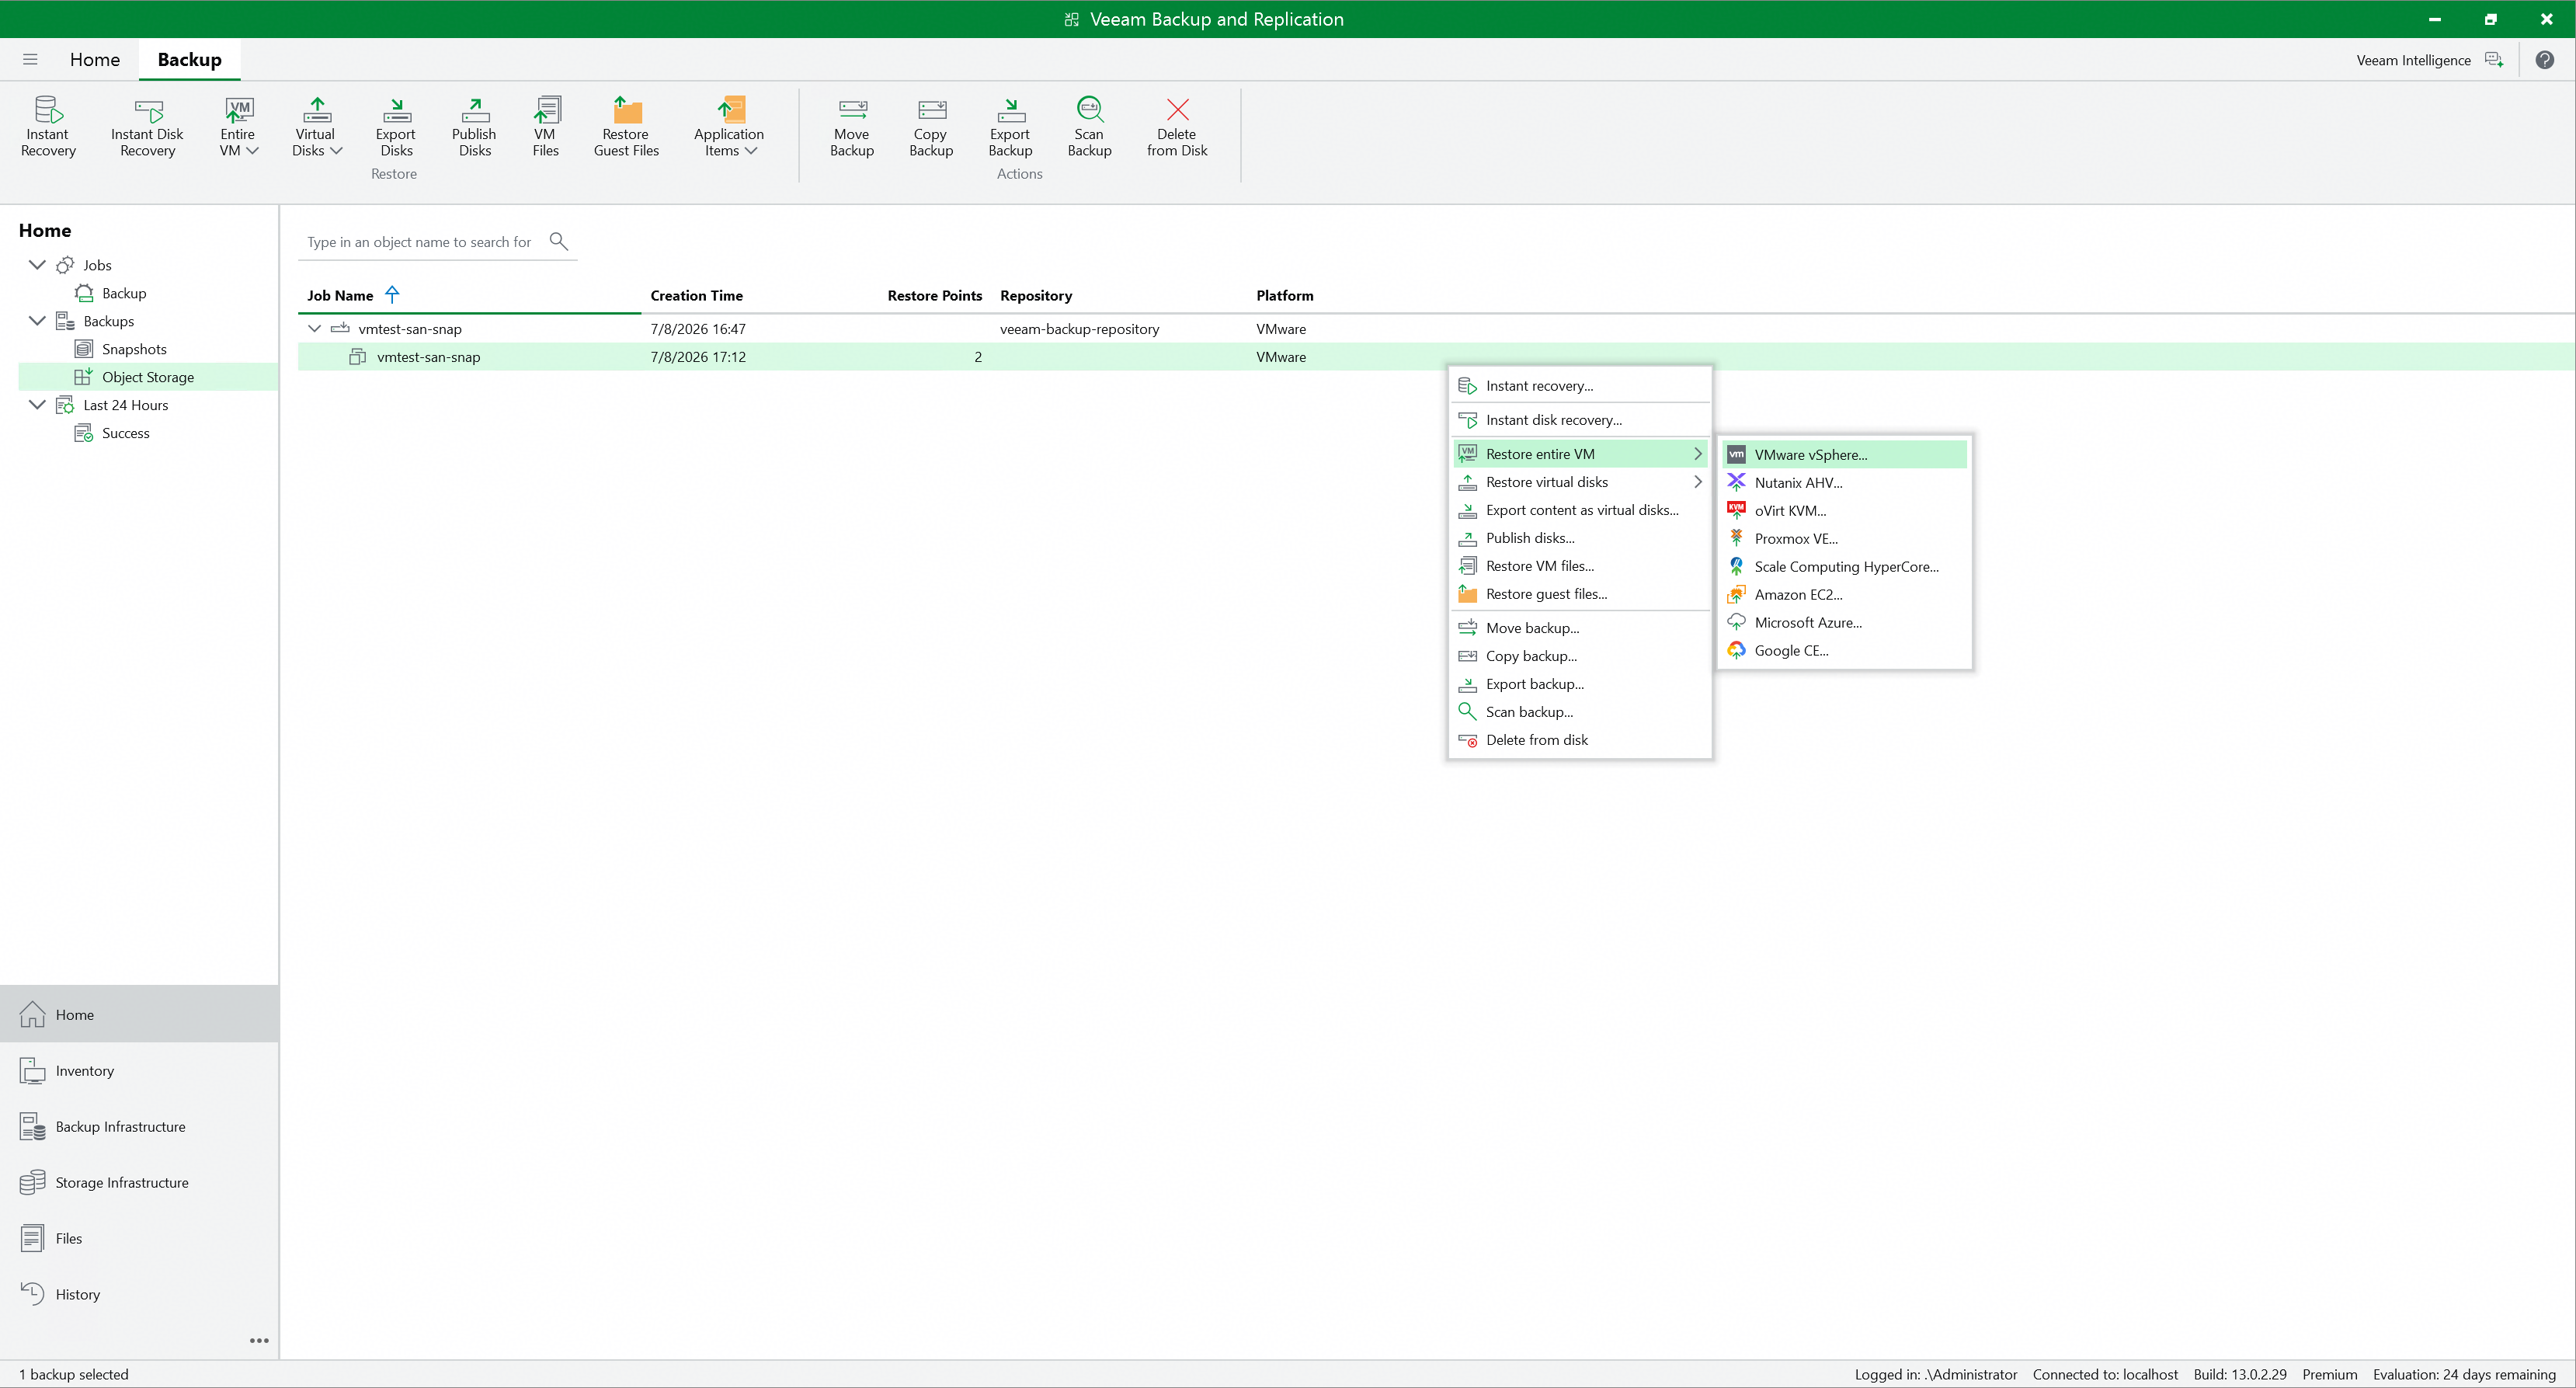Select Backup under the Jobs node
Viewport: 2576px width, 1388px height.
point(124,293)
